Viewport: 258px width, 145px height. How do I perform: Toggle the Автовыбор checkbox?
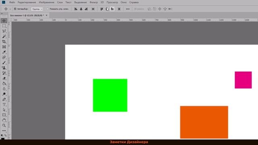point(15,9)
